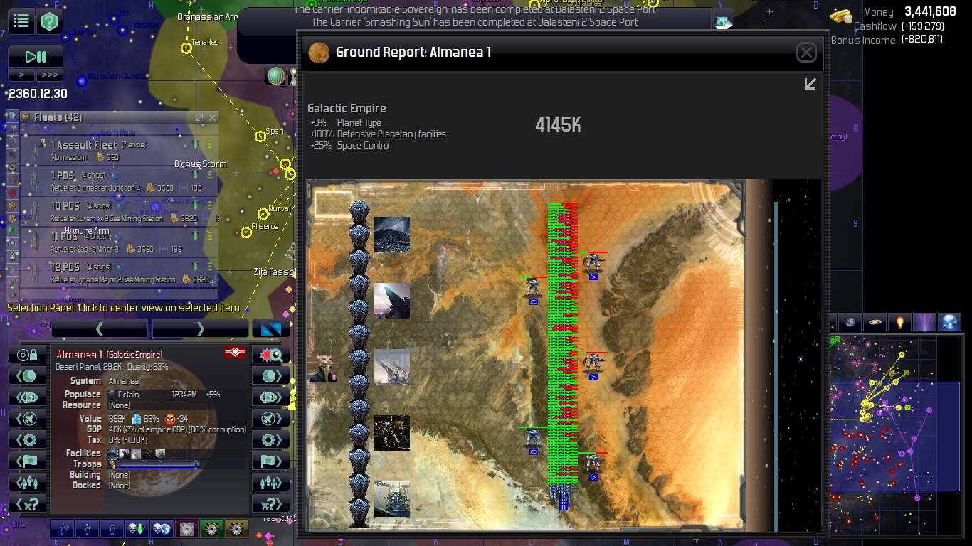
Task: Select the 1 Assault Fleet row
Action: coord(119,150)
